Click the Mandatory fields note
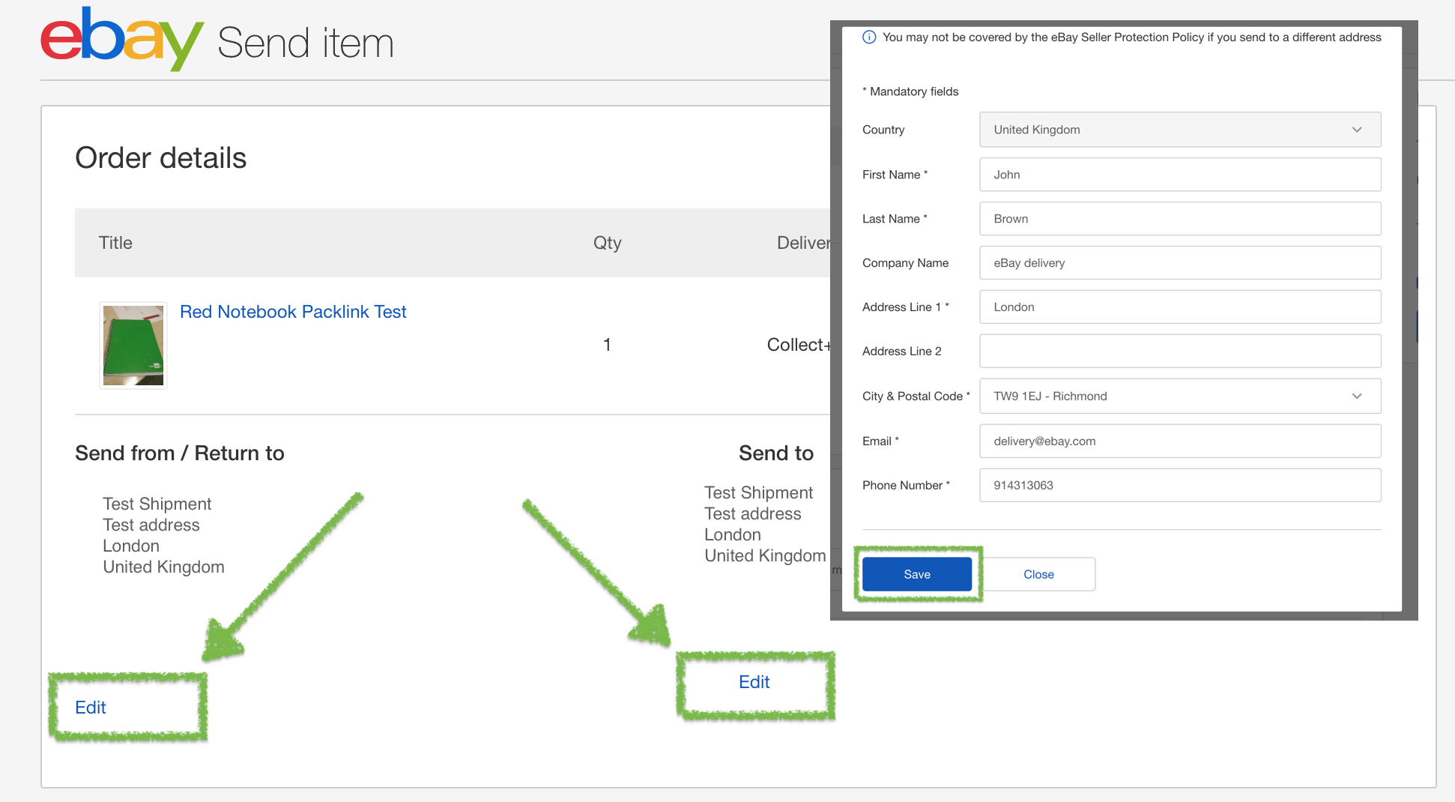Screen dimensions: 1455x802 click(910, 91)
